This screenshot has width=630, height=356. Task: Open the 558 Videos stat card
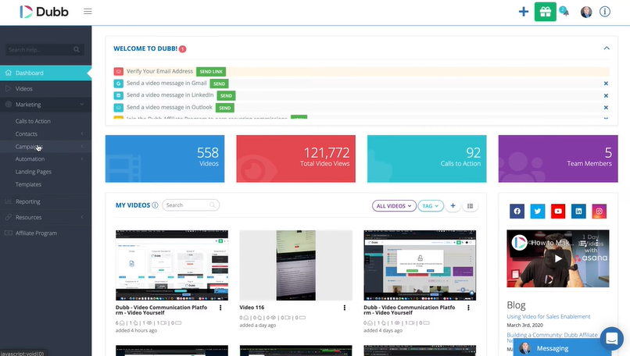click(x=165, y=158)
